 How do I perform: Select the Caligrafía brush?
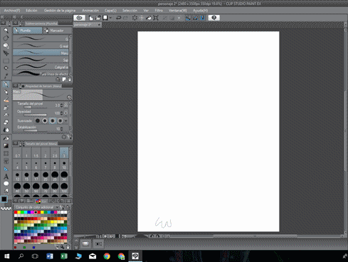click(41, 67)
